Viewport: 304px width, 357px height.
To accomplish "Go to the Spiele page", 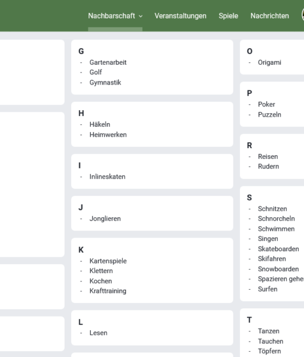I will tap(229, 16).
